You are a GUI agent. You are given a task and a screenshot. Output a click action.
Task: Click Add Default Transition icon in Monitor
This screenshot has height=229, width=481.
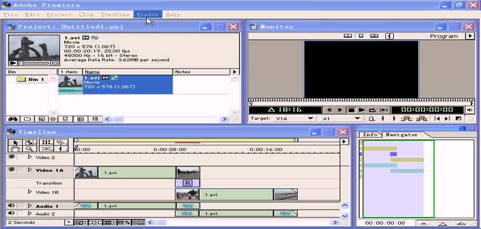point(458,119)
